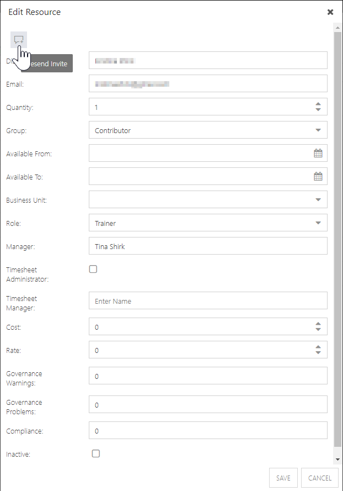Tick the Timesheet Administrator checkbox
Image resolution: width=343 pixels, height=491 pixels.
tap(93, 269)
